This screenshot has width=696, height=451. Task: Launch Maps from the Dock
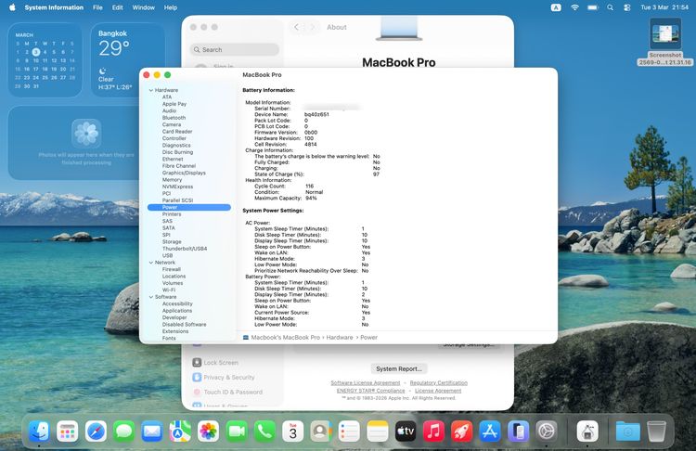click(180, 431)
